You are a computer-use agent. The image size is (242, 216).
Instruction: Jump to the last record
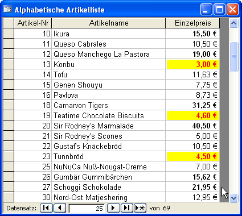pos(126,208)
